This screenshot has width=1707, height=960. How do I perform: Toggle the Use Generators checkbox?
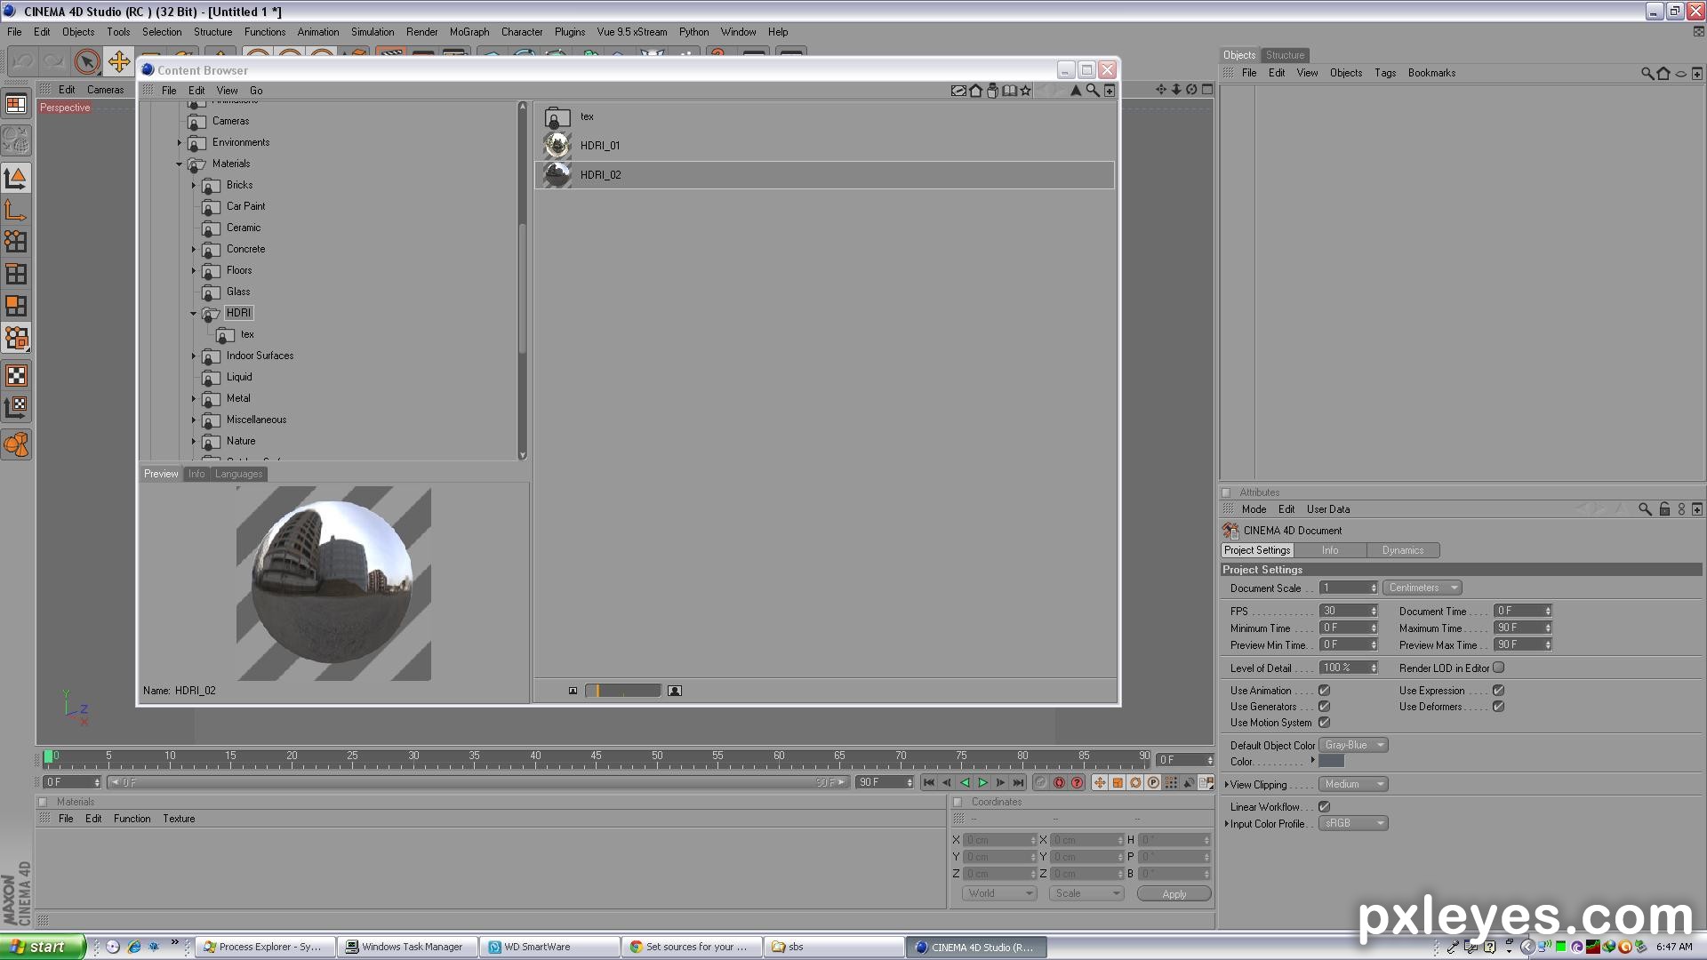pos(1324,707)
